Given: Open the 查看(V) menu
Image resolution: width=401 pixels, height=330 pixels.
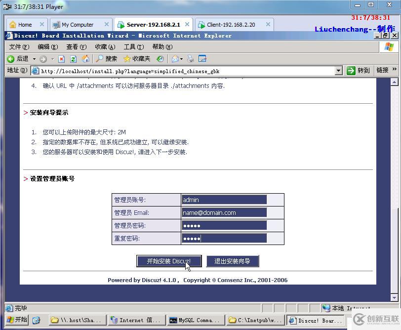Looking at the screenshot, I should (x=77, y=47).
